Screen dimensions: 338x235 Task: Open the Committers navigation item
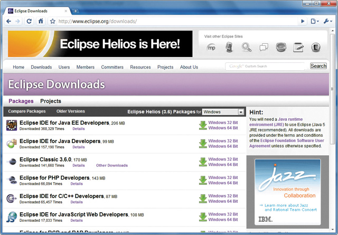click(x=112, y=67)
